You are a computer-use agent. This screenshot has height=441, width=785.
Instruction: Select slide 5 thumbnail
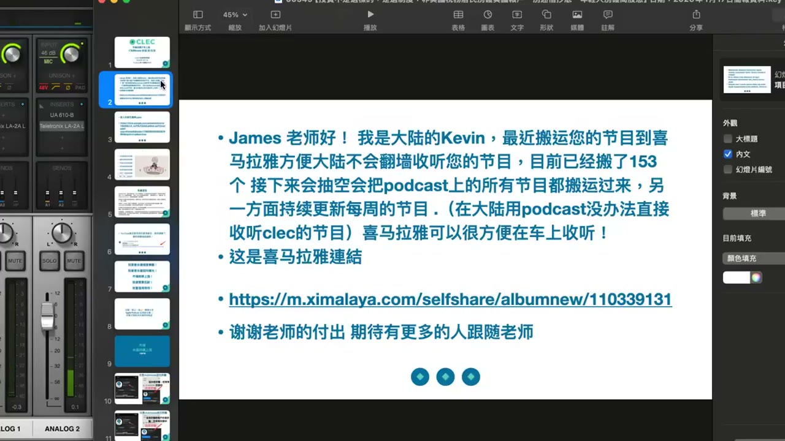(x=142, y=202)
